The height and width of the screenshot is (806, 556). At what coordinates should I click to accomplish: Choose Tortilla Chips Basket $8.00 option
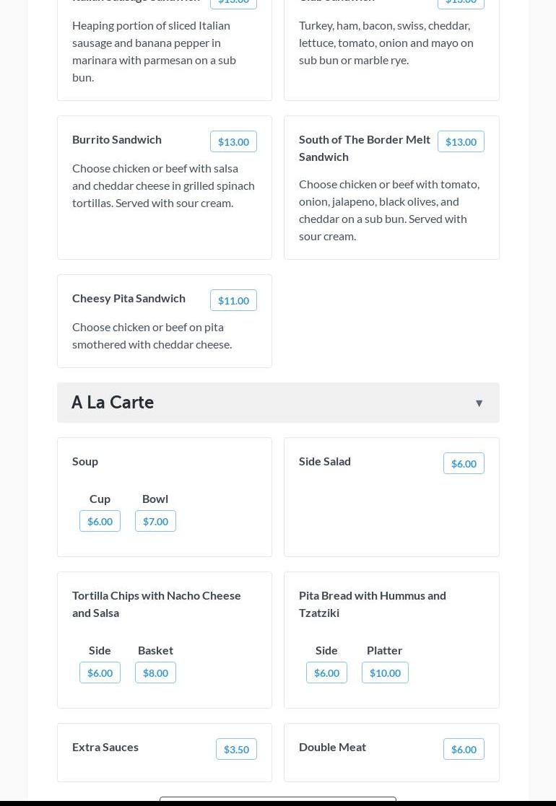tap(155, 673)
